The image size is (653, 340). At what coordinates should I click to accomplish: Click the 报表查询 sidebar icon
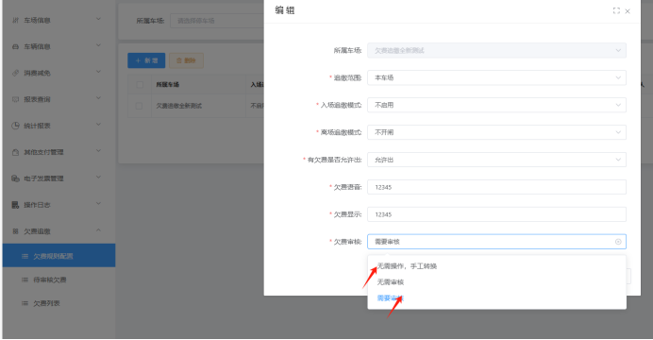click(15, 99)
